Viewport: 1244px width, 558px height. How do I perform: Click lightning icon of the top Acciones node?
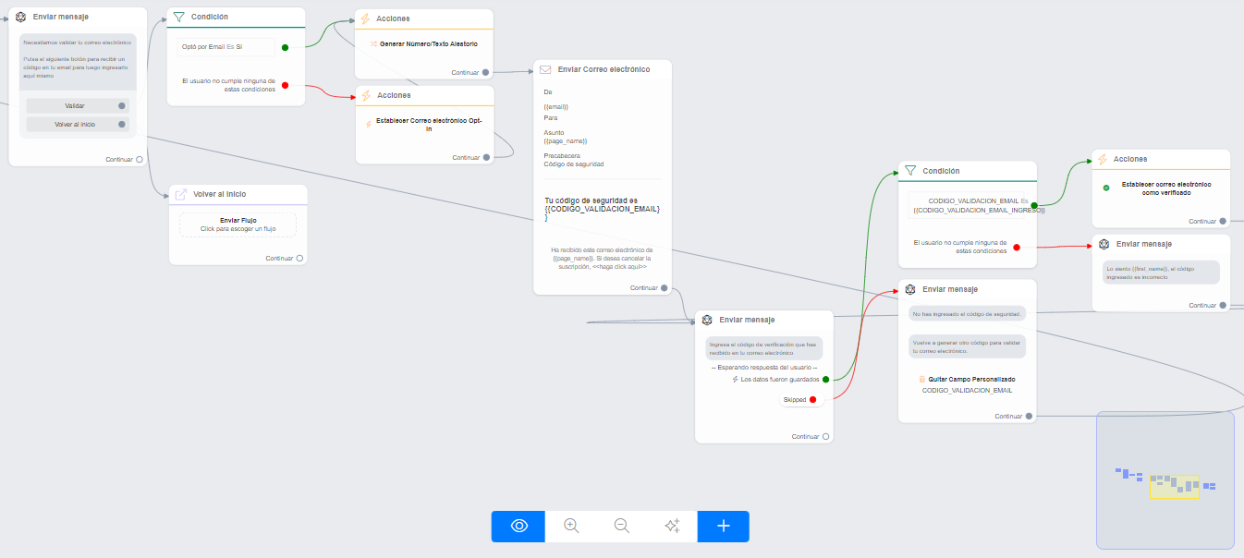(x=366, y=18)
